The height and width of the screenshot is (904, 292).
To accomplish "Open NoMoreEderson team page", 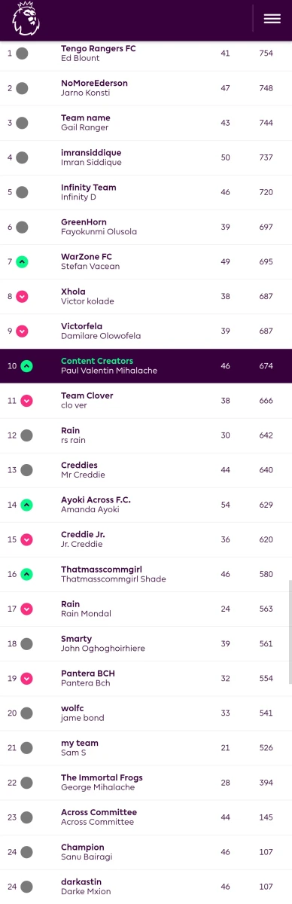I will 94,83.
